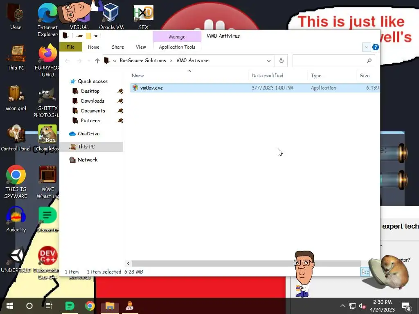Select Quick access in the navigation pane
Screen dimensions: 419x314
[92, 81]
